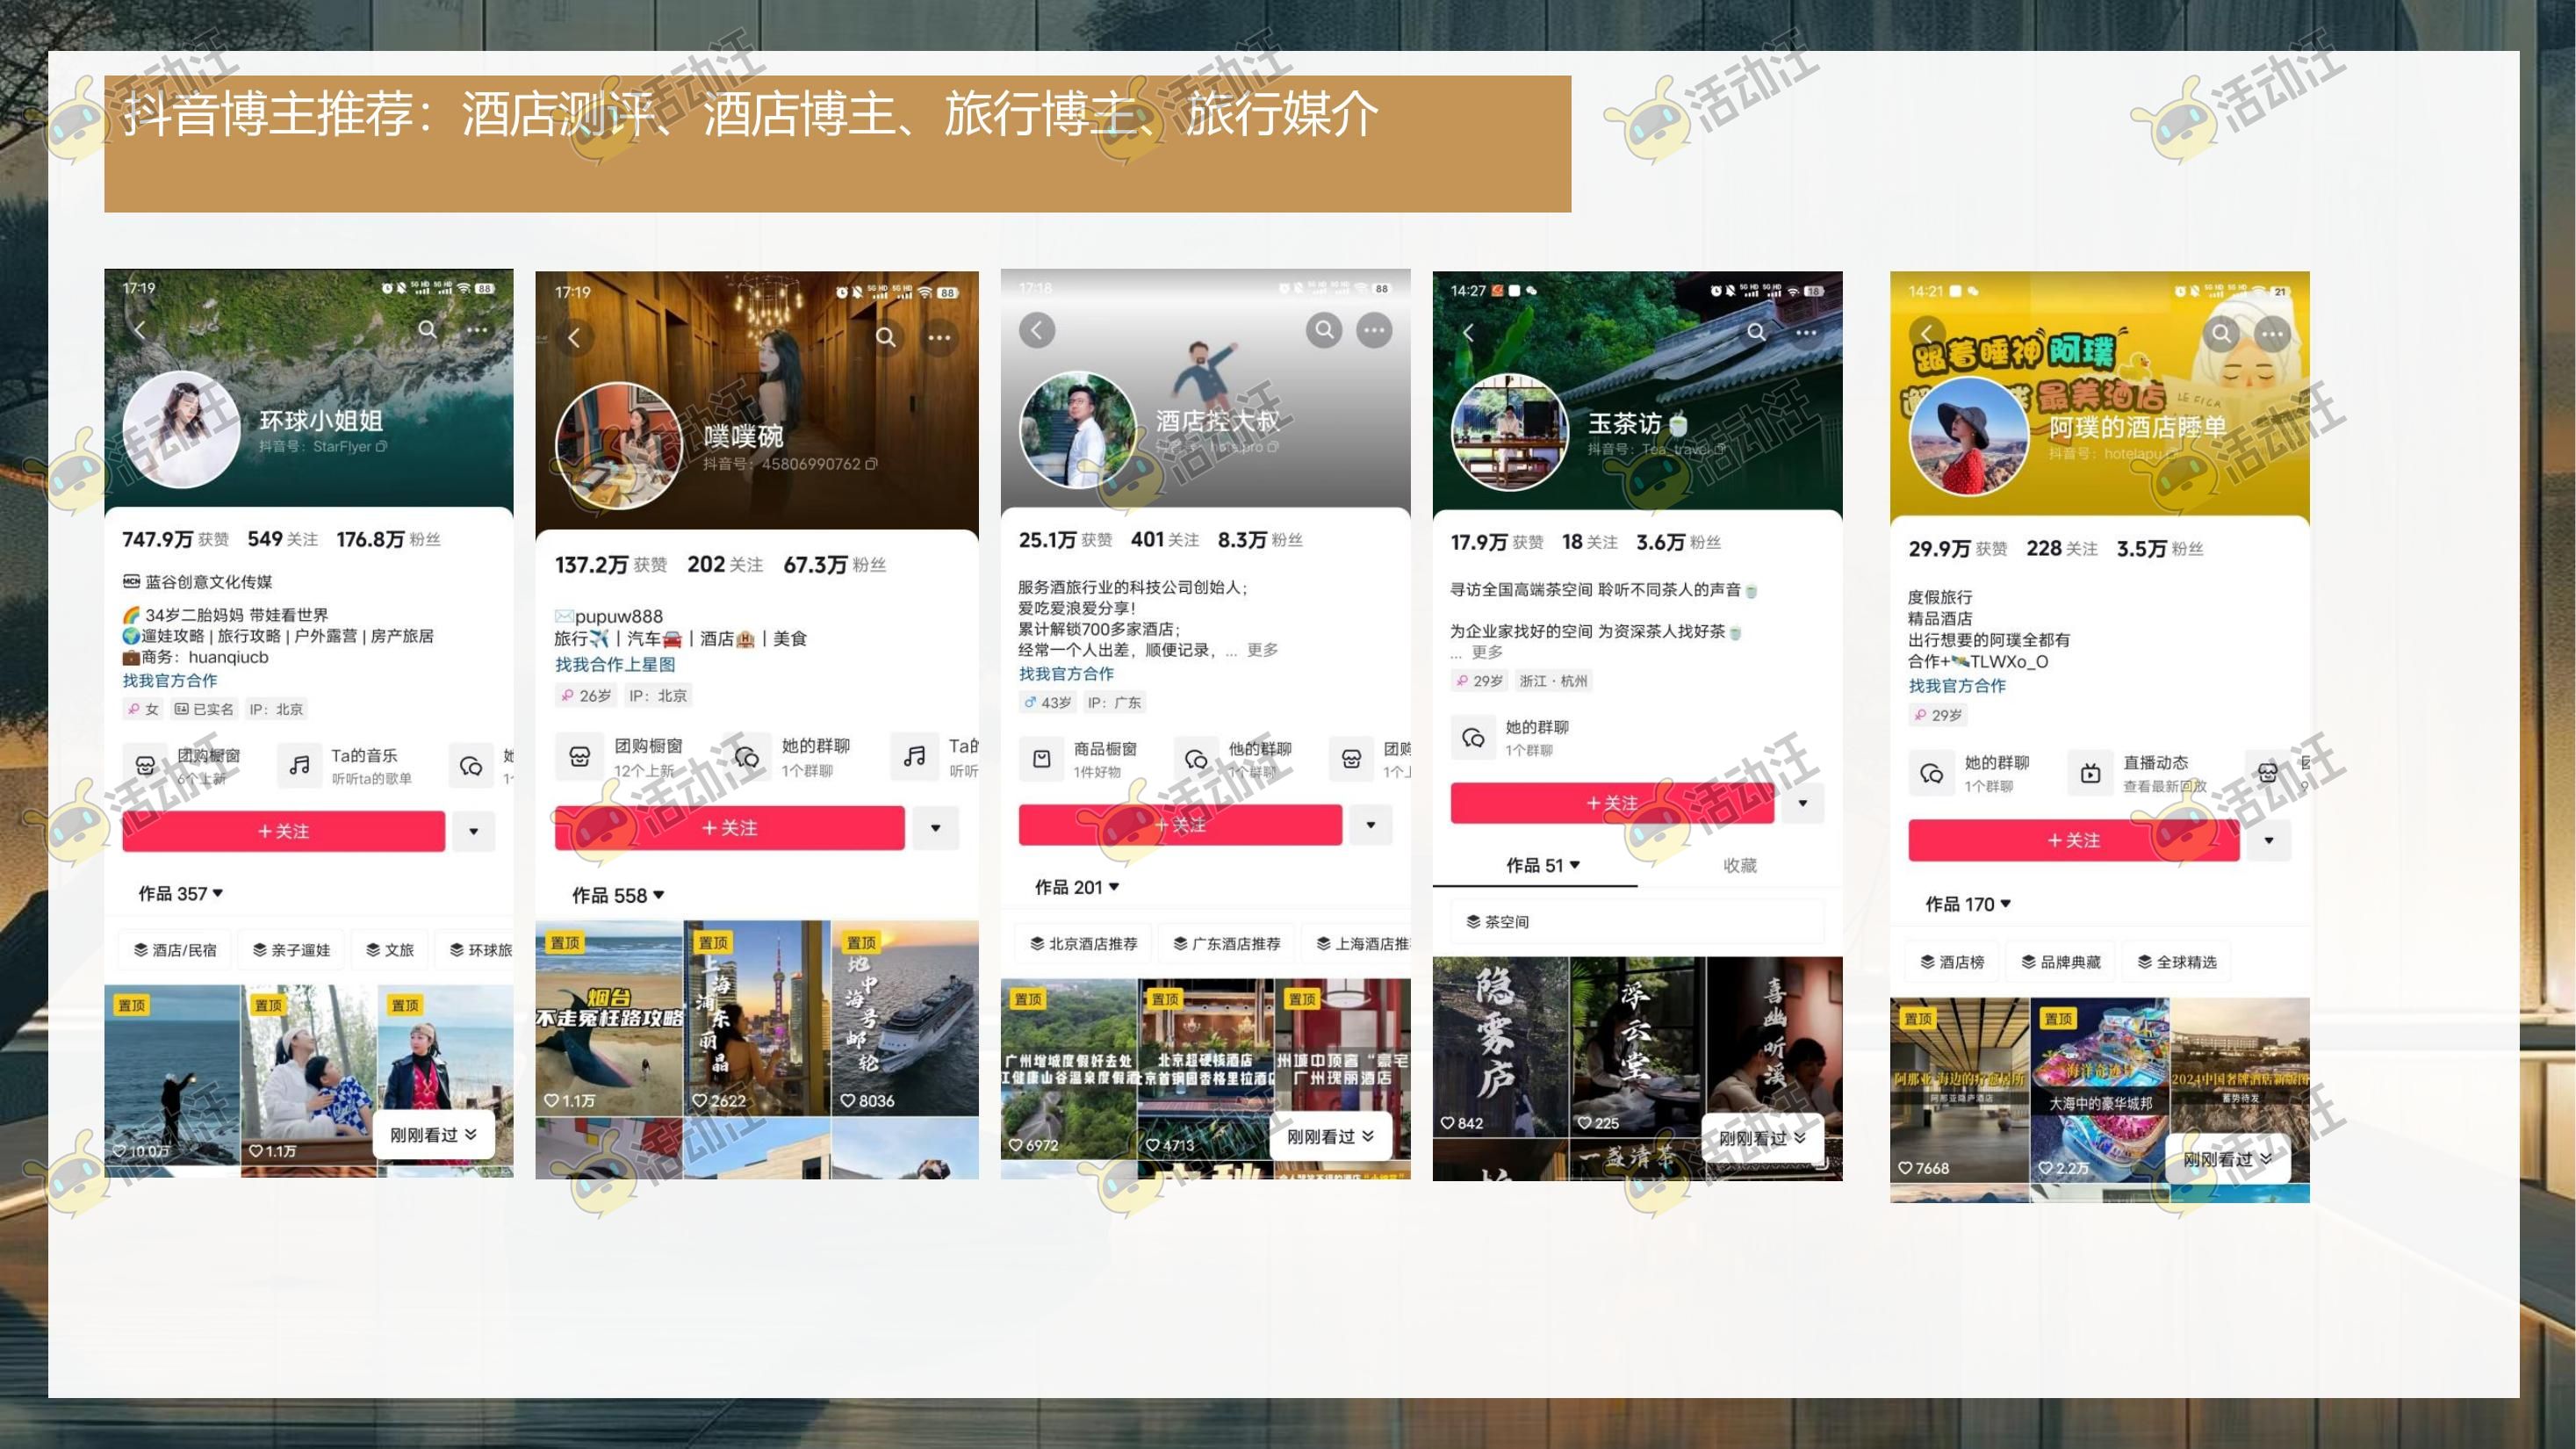Viewport: 2576px width, 1449px height.
Task: Copy 抖音号 StarFlyer via copy icon
Action: click(x=381, y=447)
